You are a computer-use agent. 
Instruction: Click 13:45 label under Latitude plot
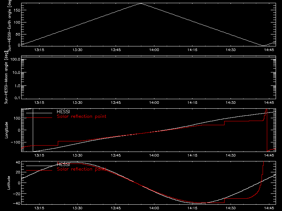click(x=116, y=208)
